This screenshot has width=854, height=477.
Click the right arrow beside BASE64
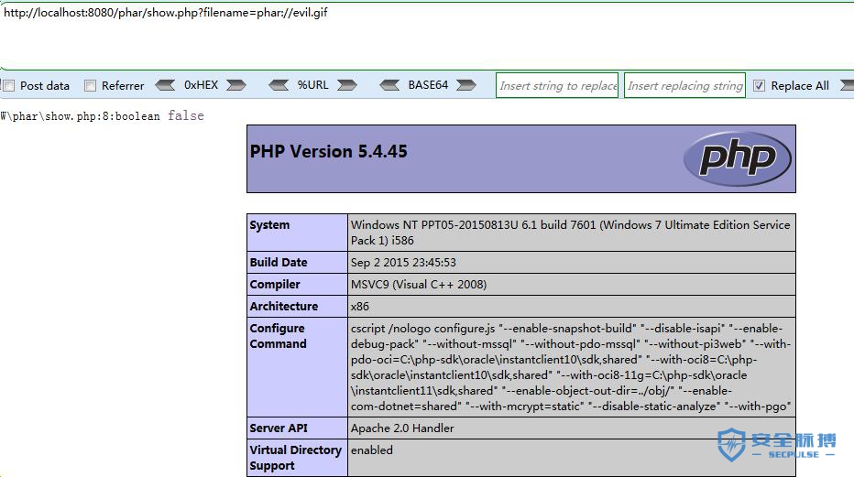pos(466,85)
